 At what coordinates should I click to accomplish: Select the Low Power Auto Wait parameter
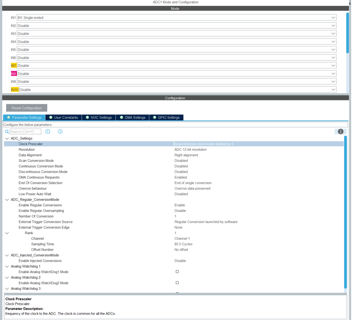[35, 194]
